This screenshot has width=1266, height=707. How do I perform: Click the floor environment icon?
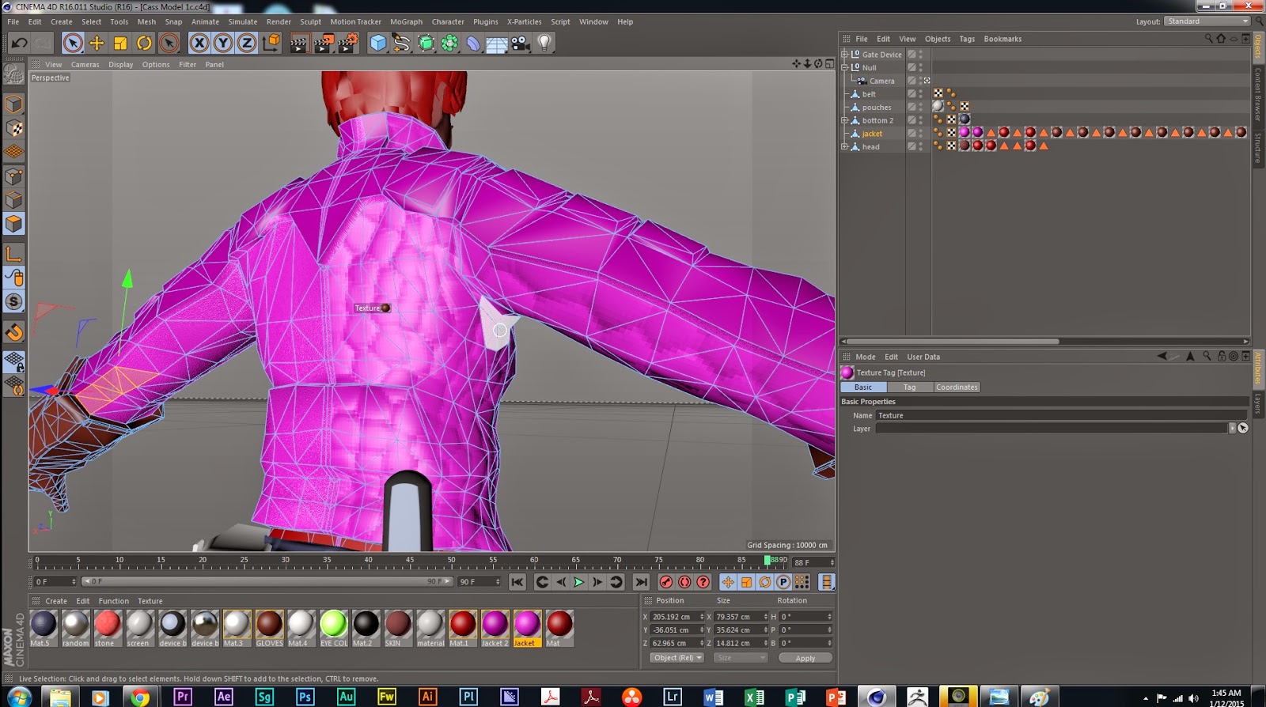coord(497,43)
